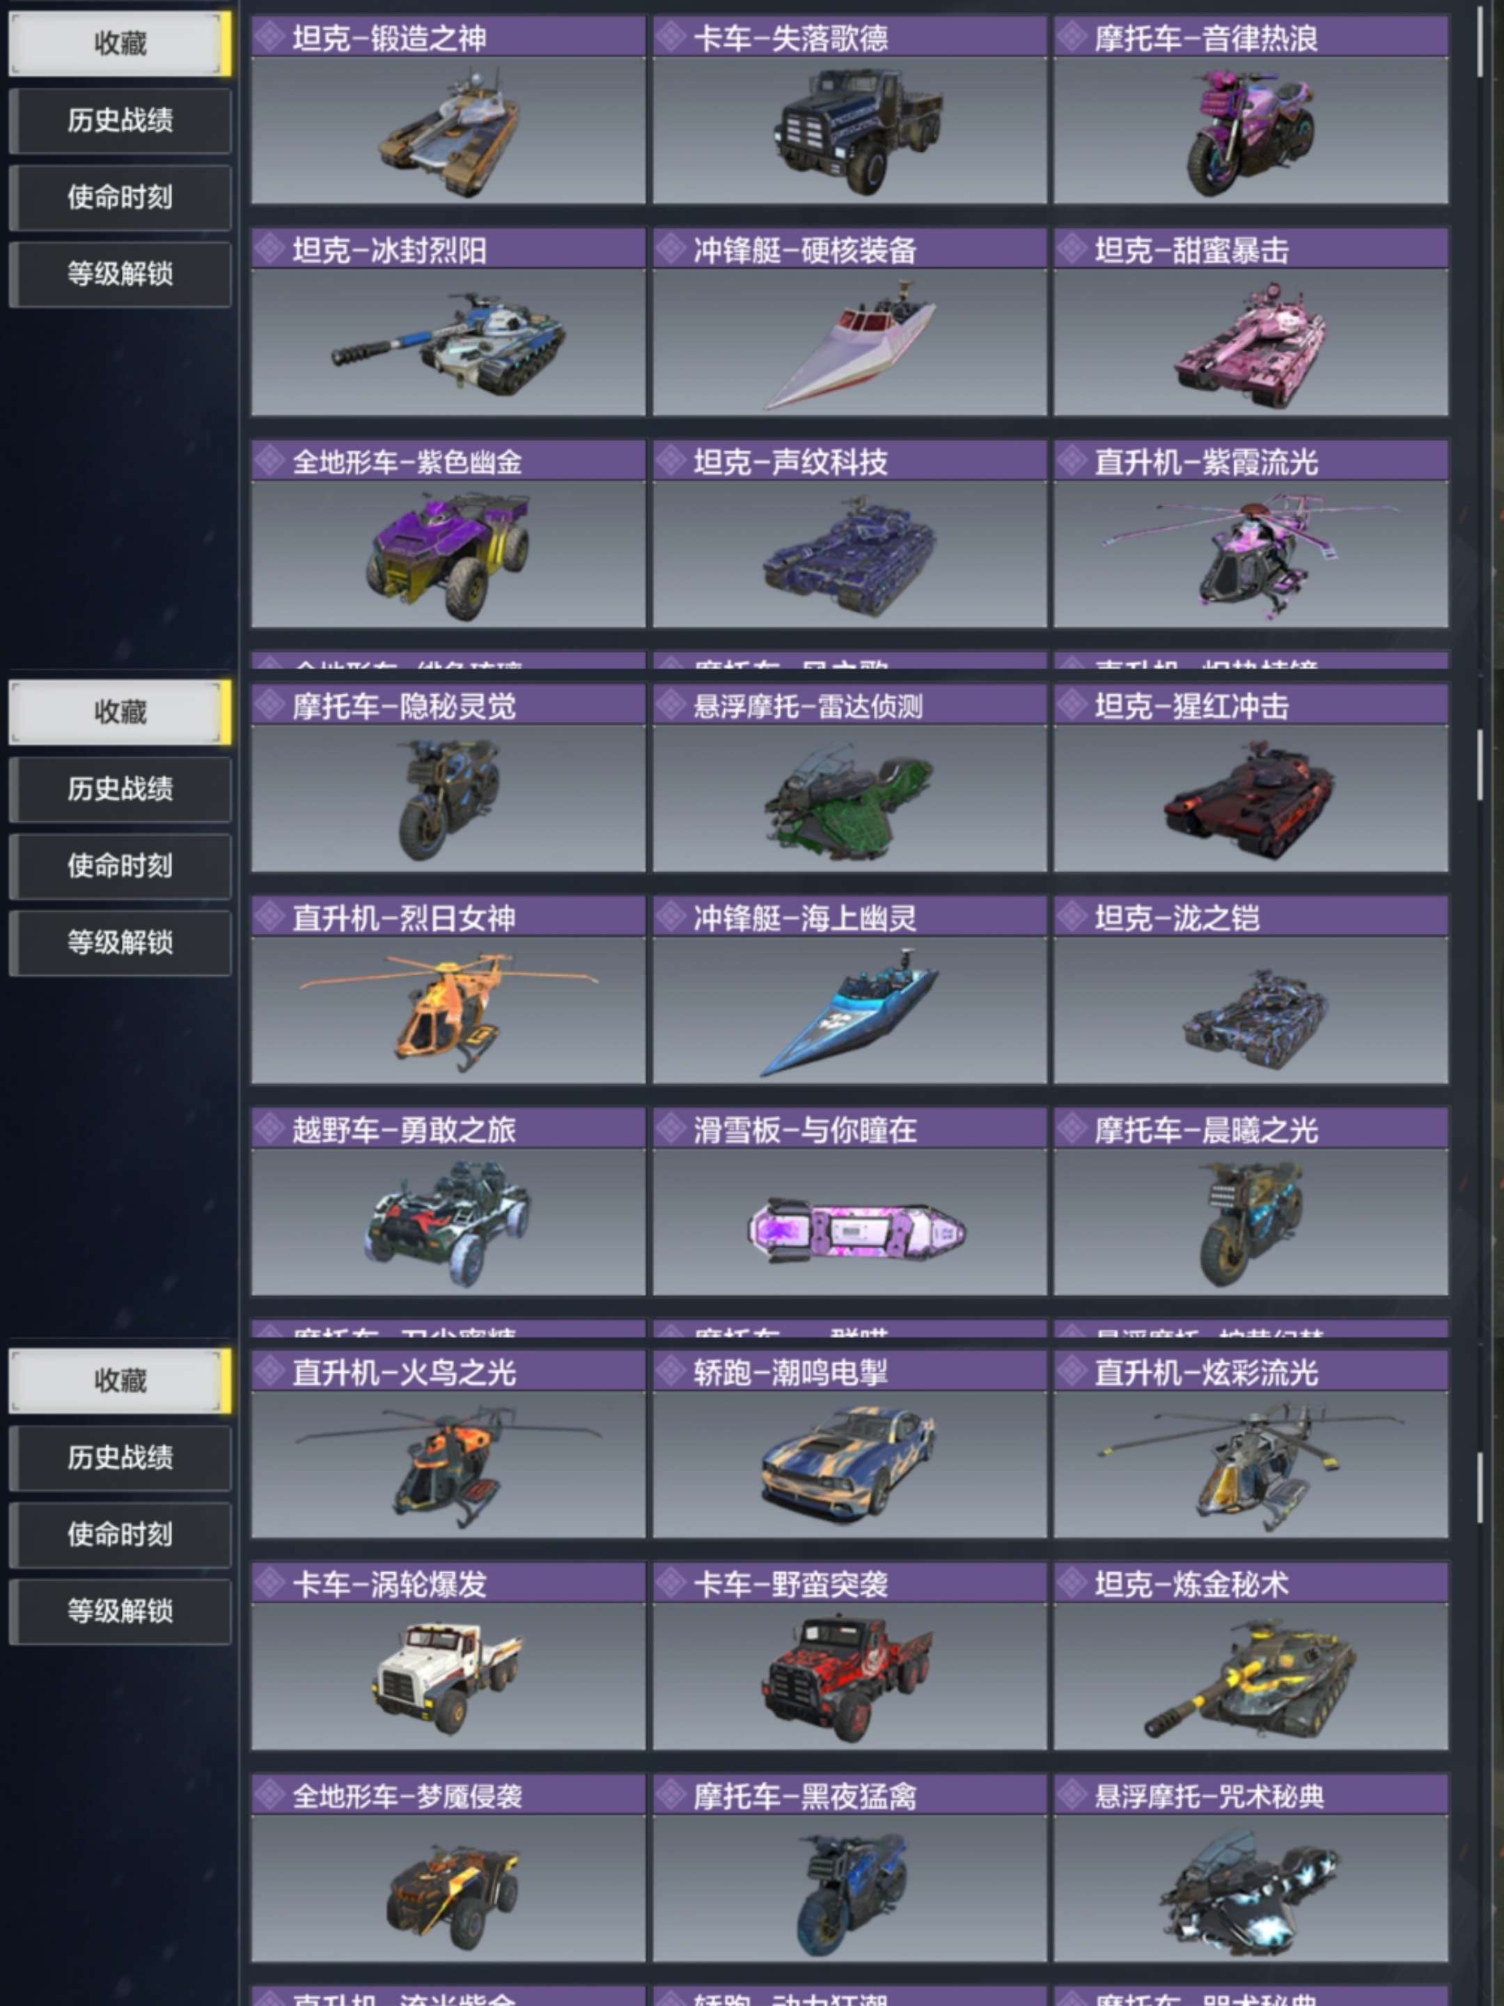Screen dimensions: 1504x2006
Task: Choose the 滑雪板-与你瞳在 snowboard skin
Action: click(849, 1222)
